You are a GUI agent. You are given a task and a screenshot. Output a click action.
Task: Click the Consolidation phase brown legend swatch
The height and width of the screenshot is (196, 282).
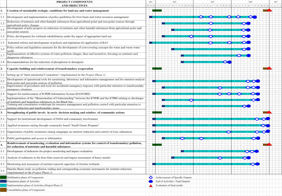pyautogui.click(x=3, y=190)
